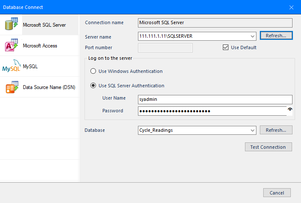This screenshot has height=203, width=301.
Task: Click the User Name field with syadmin
Action: point(215,100)
